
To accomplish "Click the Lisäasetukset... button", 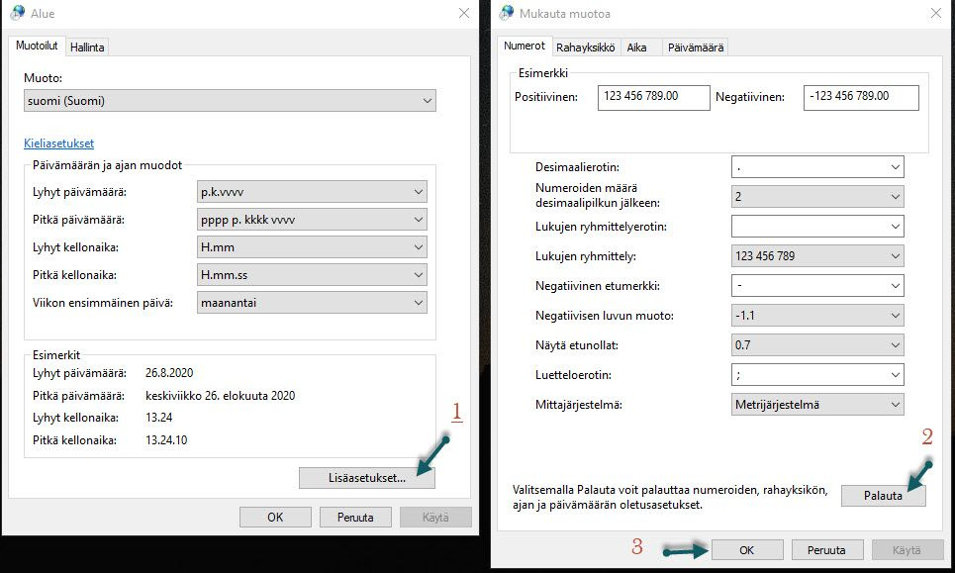I will pos(366,478).
